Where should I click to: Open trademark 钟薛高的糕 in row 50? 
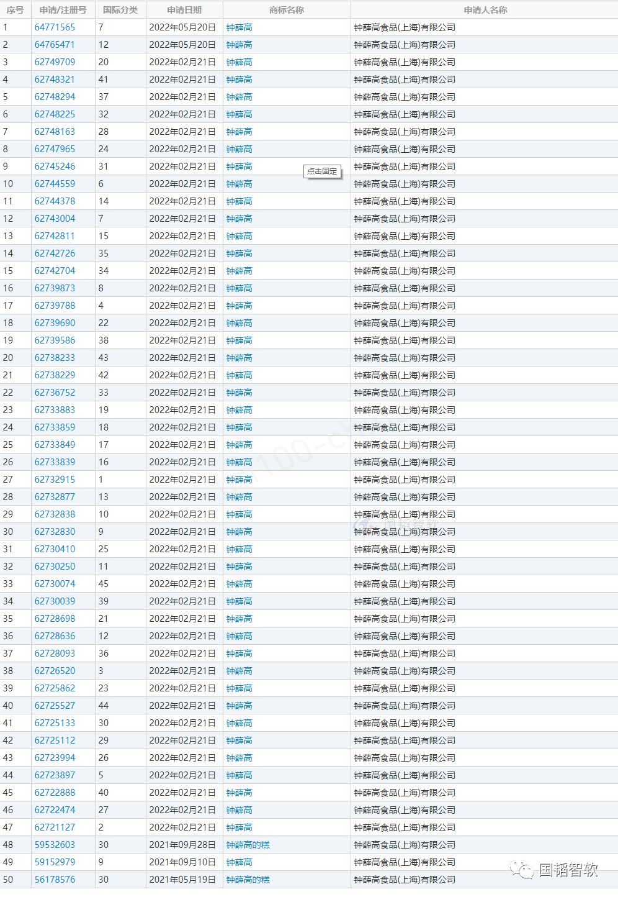tap(248, 880)
